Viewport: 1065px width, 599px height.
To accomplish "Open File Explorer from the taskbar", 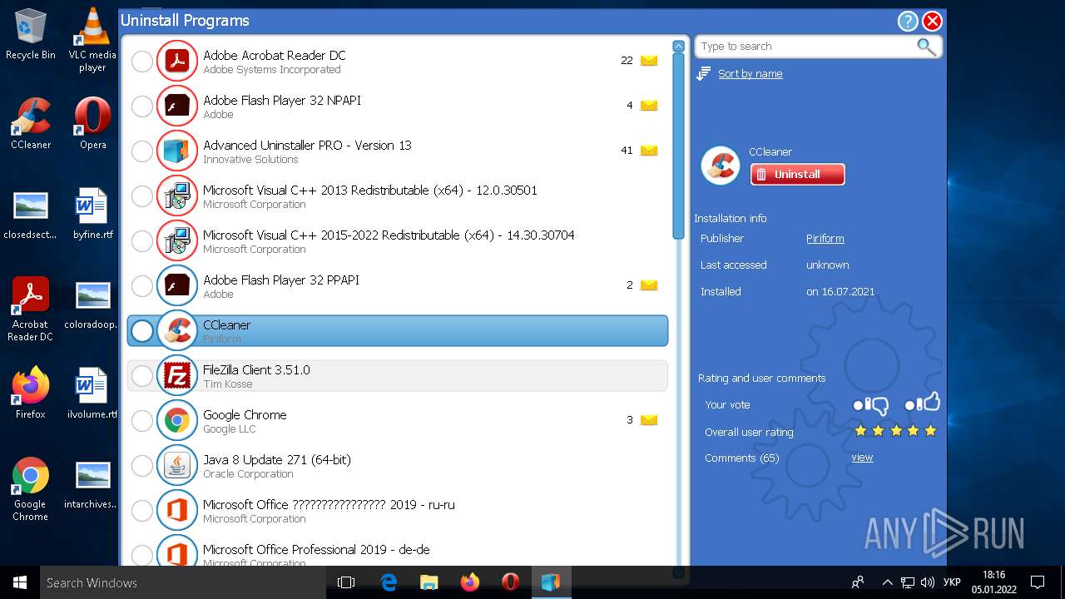I will (429, 582).
